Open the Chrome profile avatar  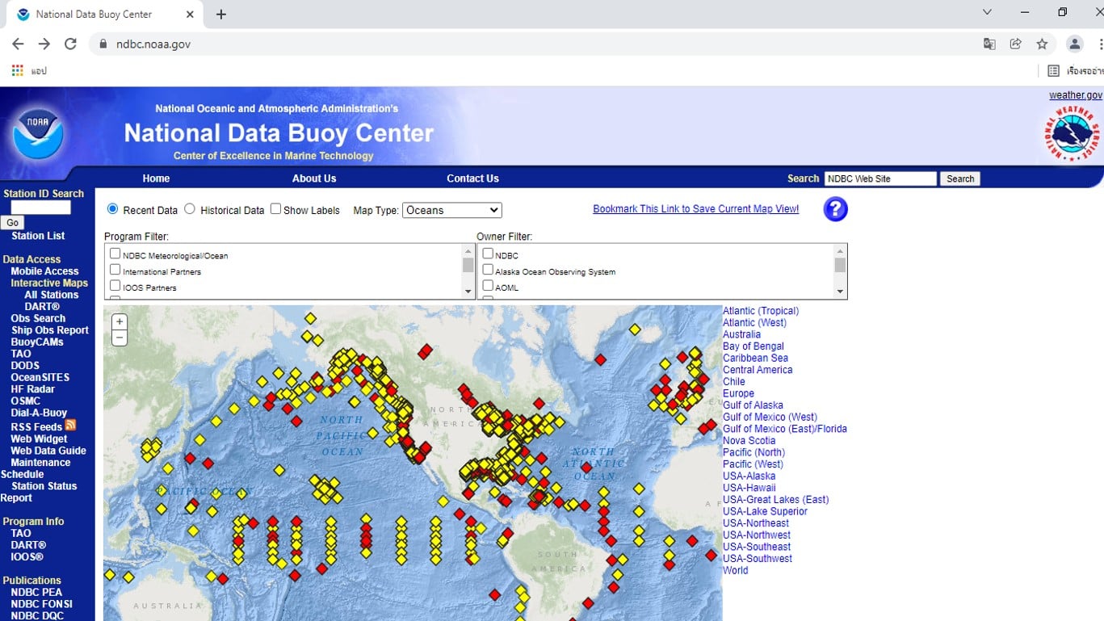(x=1074, y=44)
